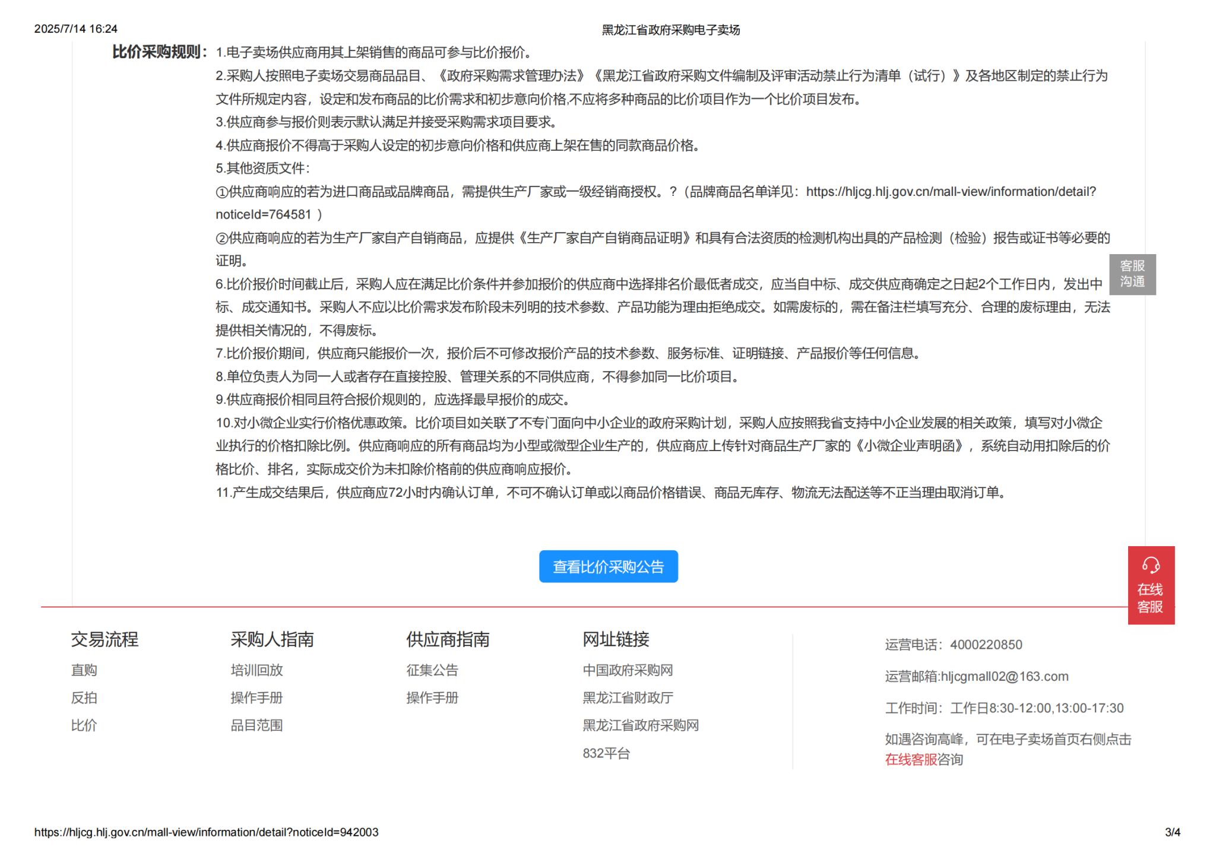Open 品目范围 link
This screenshot has height=859, width=1216.
(256, 725)
